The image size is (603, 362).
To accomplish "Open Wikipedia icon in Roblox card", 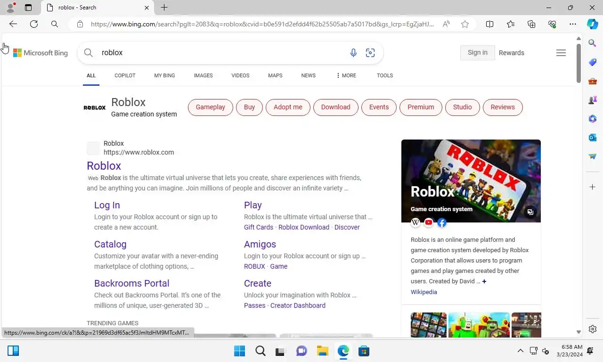I will pyautogui.click(x=416, y=222).
